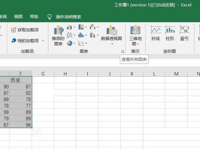200x150 pixels.
Task: Select the cell containing 96
Action: click(x=21, y=125)
